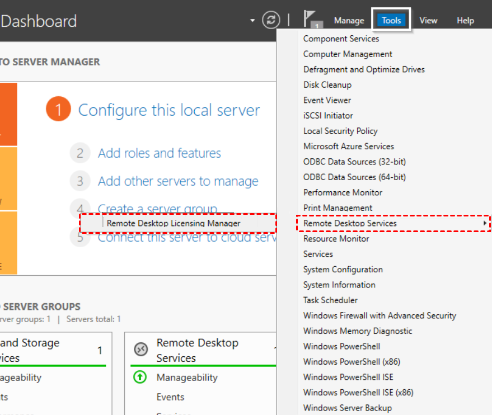The width and height of the screenshot is (492, 415).
Task: Open Configure this local server link
Action: tap(169, 110)
